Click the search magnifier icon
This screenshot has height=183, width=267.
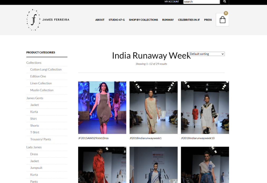pos(225,2)
